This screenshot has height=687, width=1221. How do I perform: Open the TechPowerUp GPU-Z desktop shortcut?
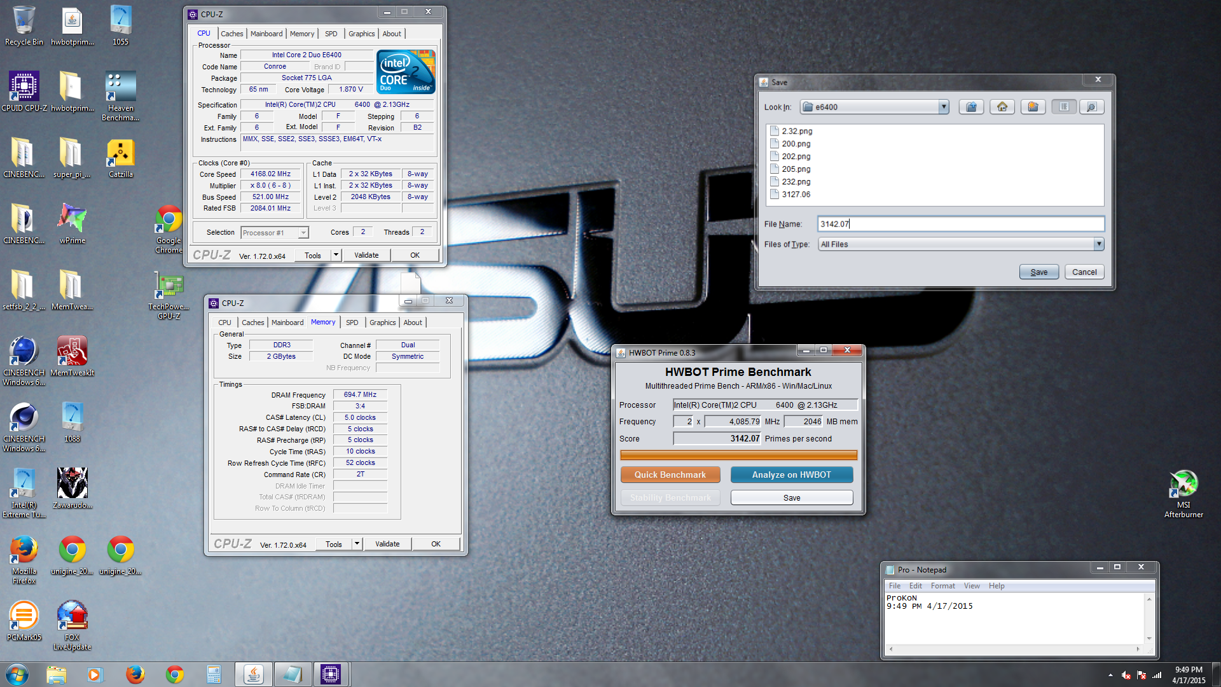click(169, 296)
